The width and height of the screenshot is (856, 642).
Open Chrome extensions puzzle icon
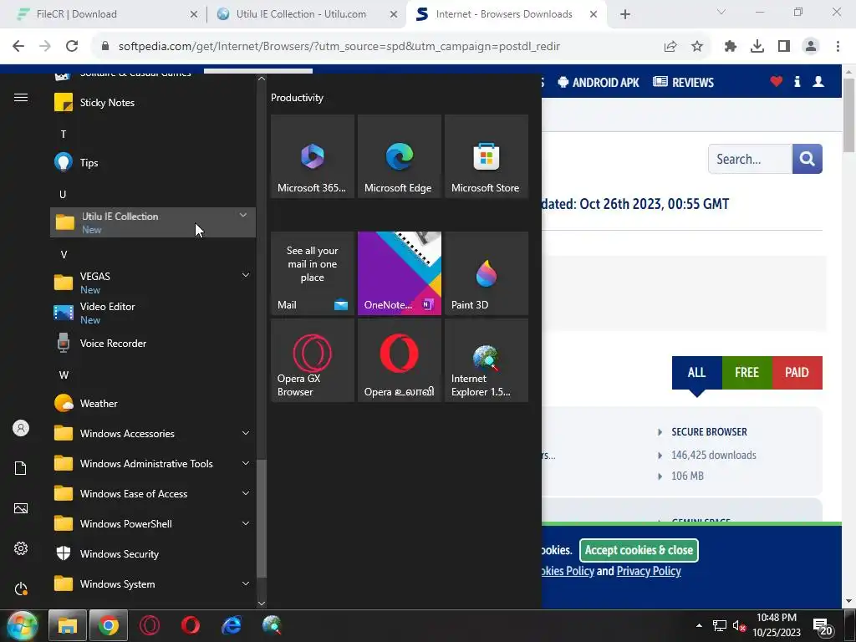point(731,47)
